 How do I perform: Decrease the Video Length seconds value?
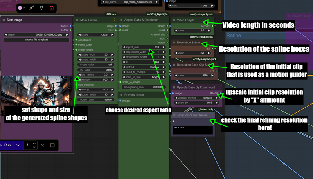point(176,31)
